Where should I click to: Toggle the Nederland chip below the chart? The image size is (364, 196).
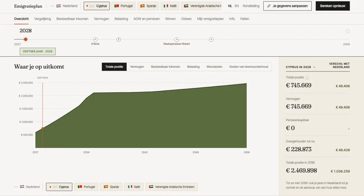click(27, 187)
